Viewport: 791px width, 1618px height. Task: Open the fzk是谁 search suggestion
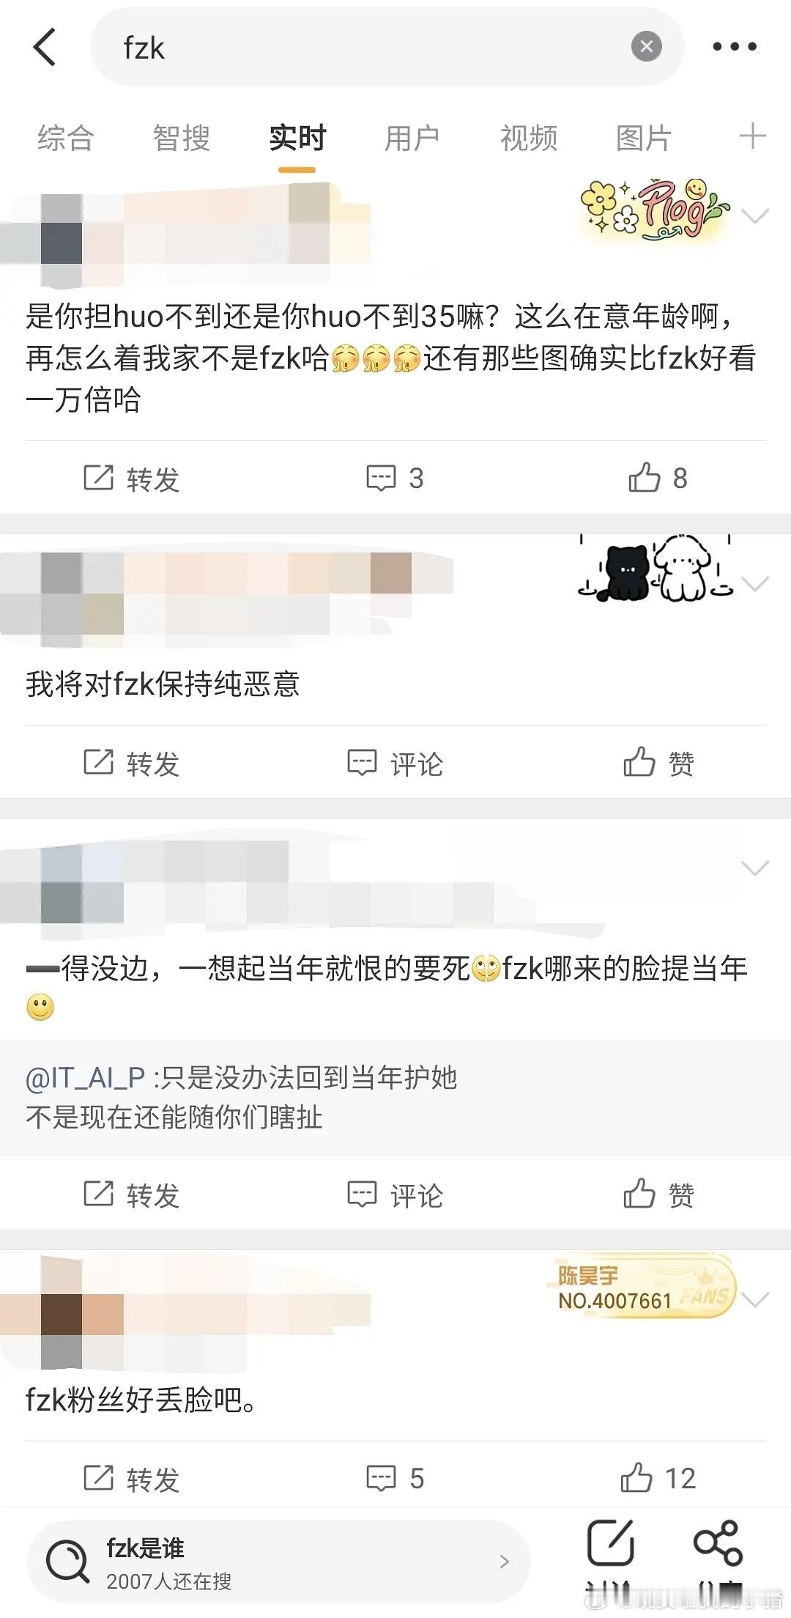click(278, 1562)
